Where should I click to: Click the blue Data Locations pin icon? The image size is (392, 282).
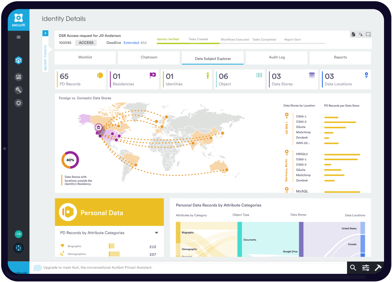click(x=366, y=75)
